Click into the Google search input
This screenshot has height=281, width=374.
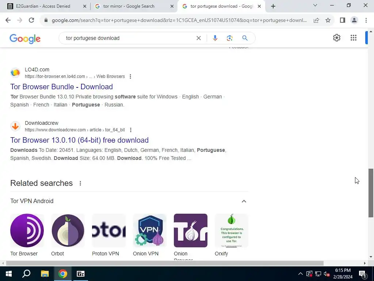click(x=129, y=38)
